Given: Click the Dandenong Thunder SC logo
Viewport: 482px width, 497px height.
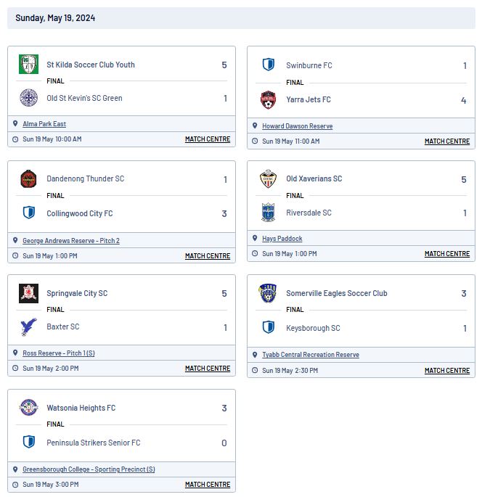Looking at the screenshot, I should point(28,178).
